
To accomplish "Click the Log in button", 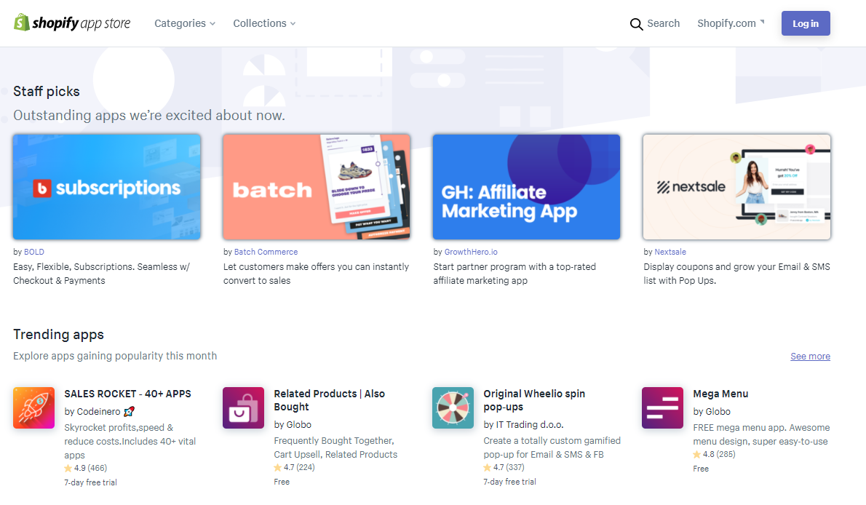I will pyautogui.click(x=806, y=23).
